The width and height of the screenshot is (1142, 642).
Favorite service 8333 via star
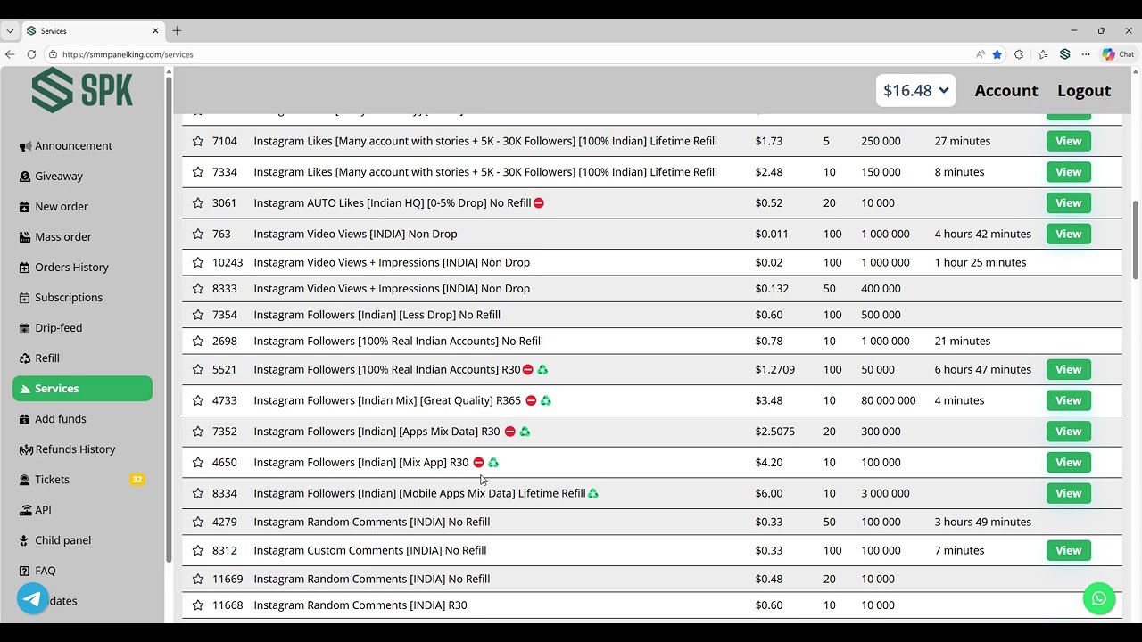(x=198, y=289)
